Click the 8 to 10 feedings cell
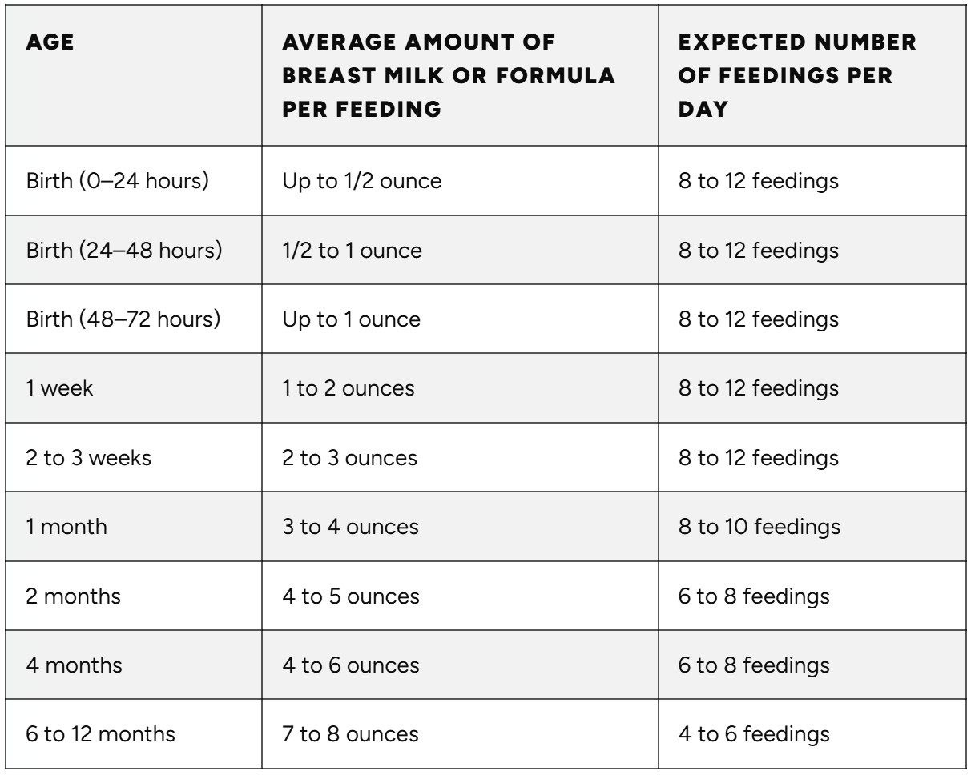Screen dimensions: 971x775 click(759, 528)
